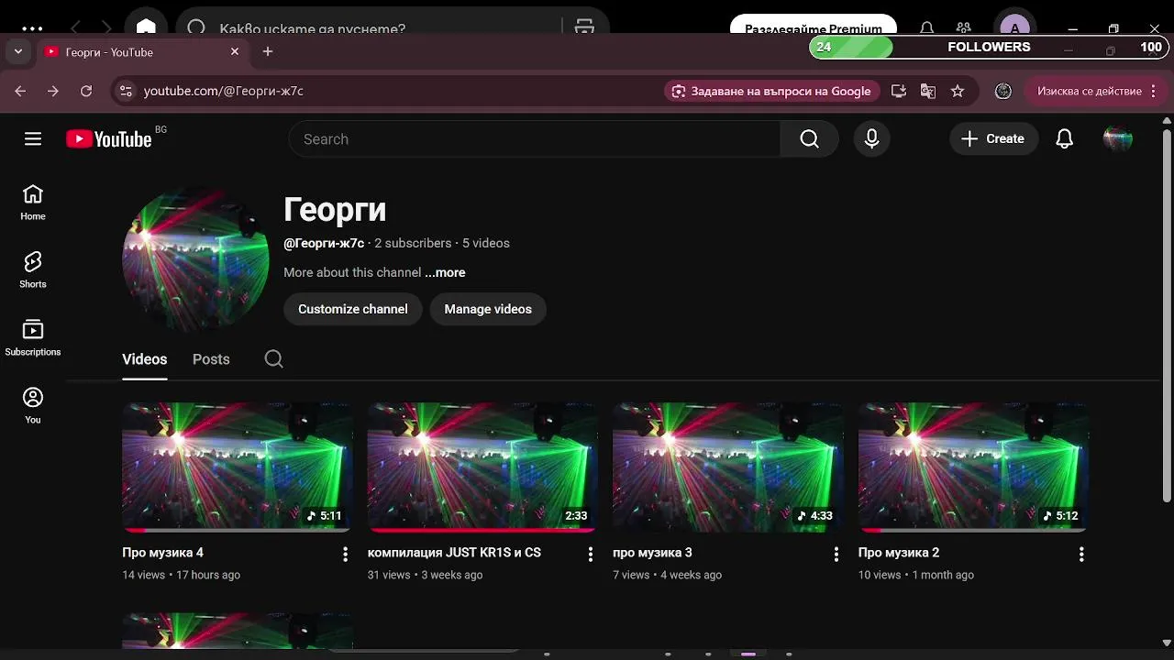Open the tab search dropdown arrow

18,52
